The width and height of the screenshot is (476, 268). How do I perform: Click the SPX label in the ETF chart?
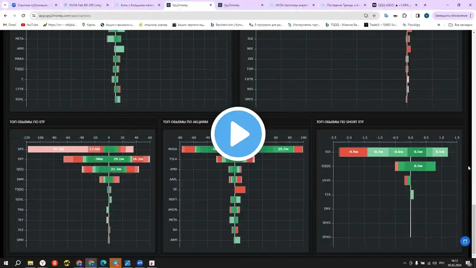click(x=20, y=149)
